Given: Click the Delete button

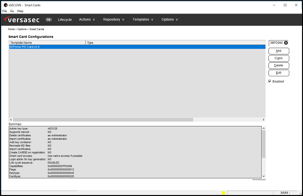Looking at the screenshot, I should click(x=279, y=66).
